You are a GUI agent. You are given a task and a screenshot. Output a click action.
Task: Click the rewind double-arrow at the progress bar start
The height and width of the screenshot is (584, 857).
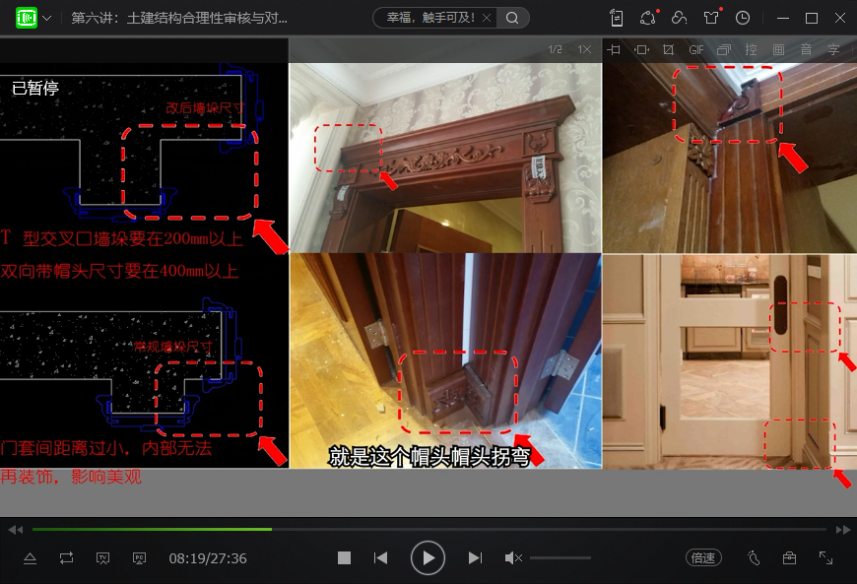click(x=16, y=530)
